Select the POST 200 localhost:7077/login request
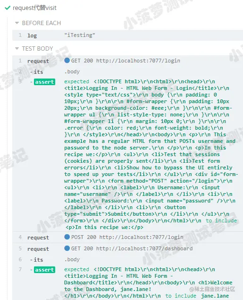This screenshot has height=300, width=243. pos(127,237)
